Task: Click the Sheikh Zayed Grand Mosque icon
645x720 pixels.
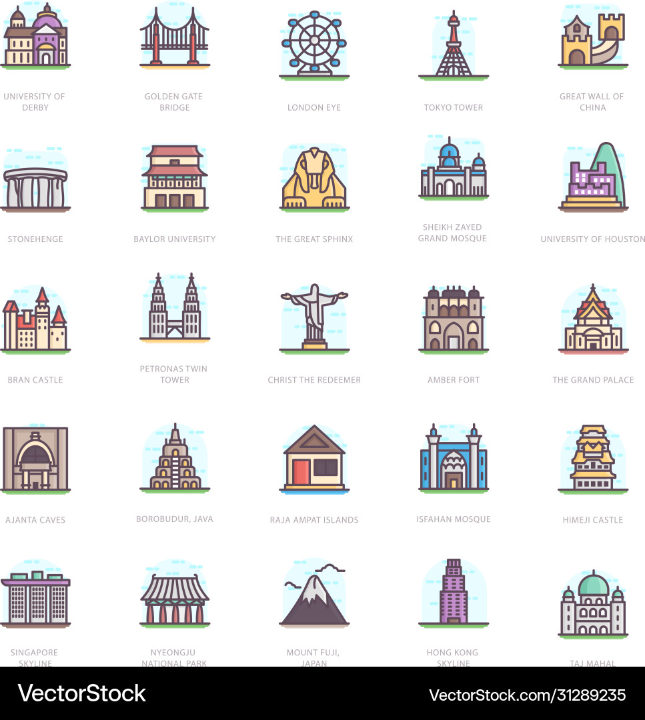Action: pyautogui.click(x=454, y=172)
